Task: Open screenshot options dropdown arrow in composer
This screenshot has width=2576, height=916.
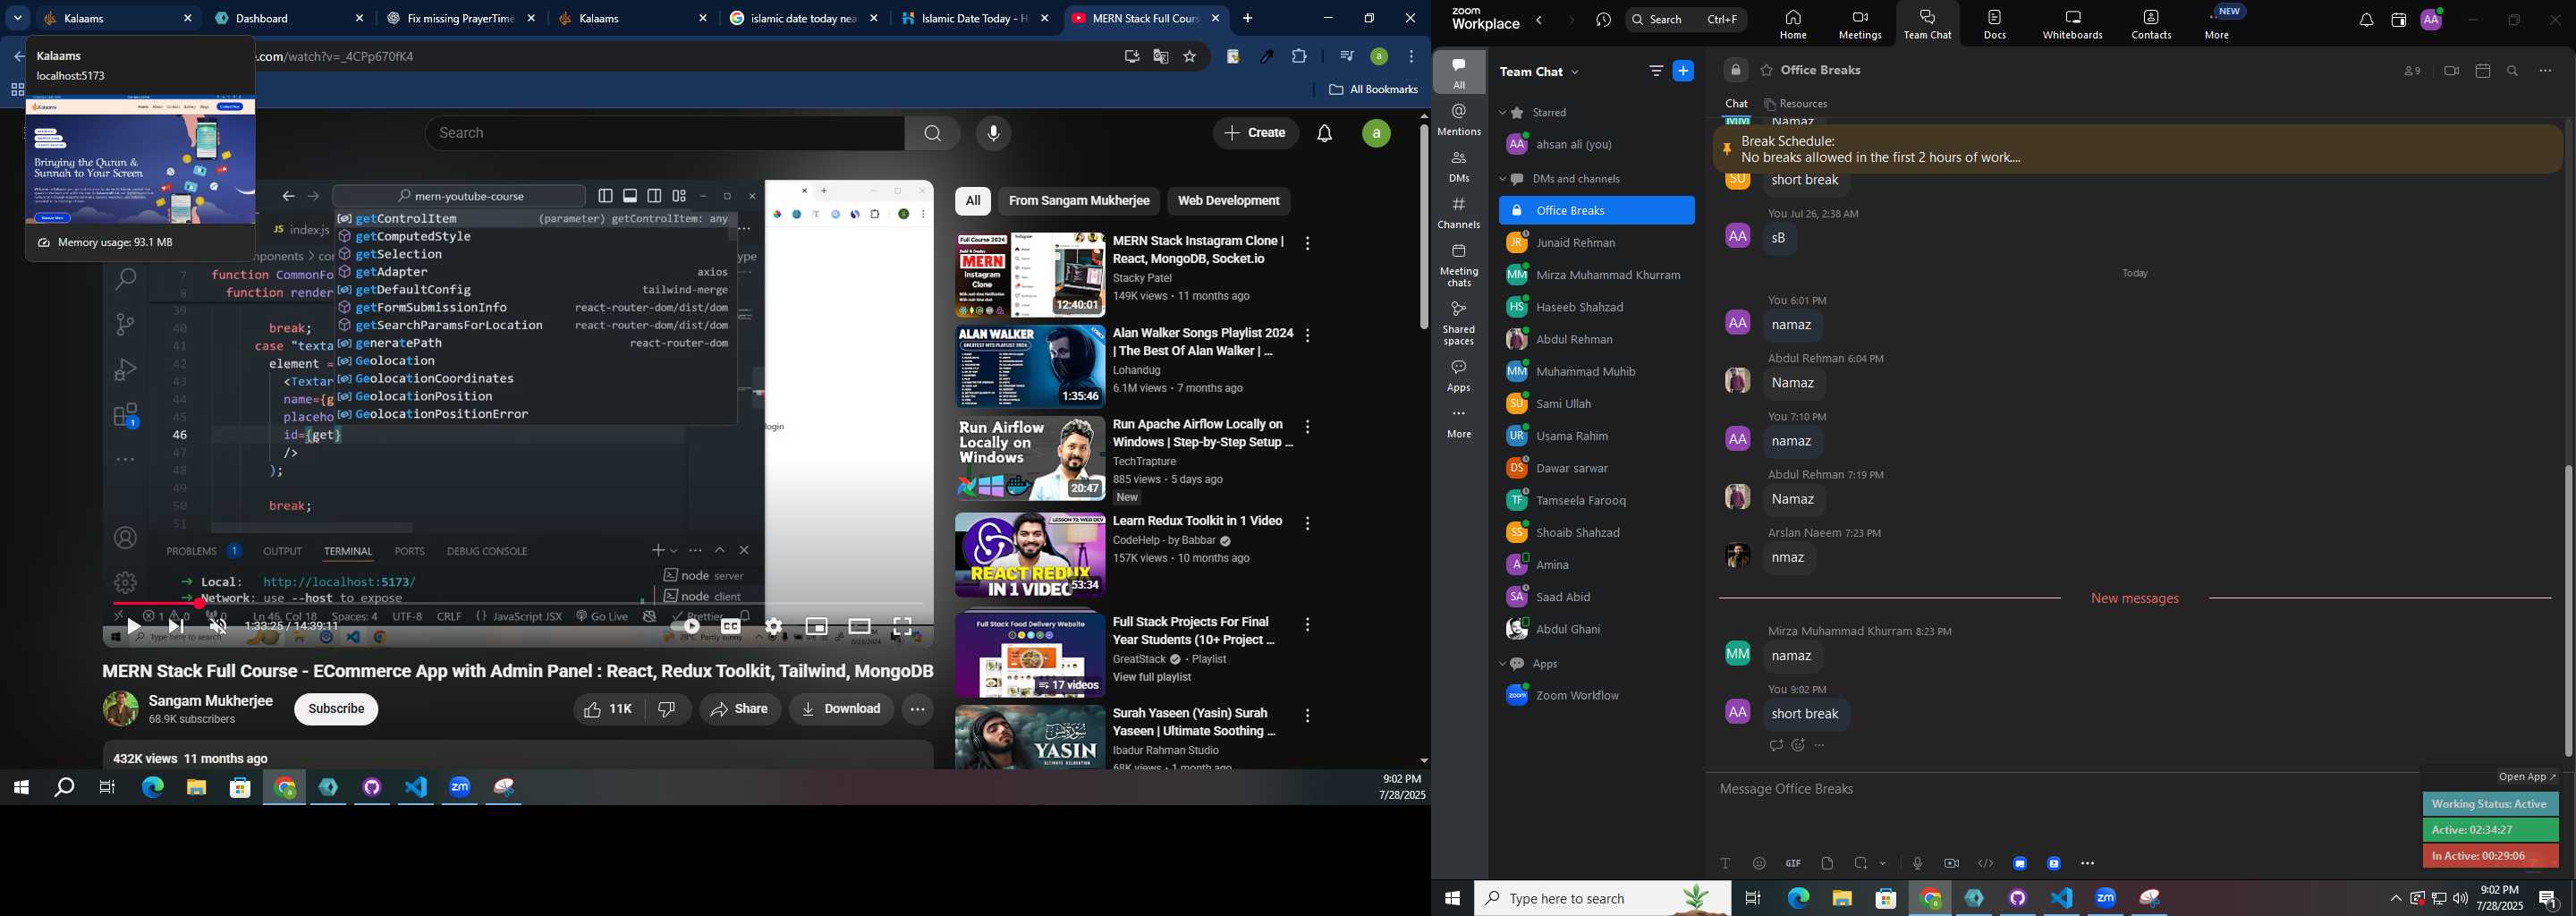Action: click(x=1883, y=863)
